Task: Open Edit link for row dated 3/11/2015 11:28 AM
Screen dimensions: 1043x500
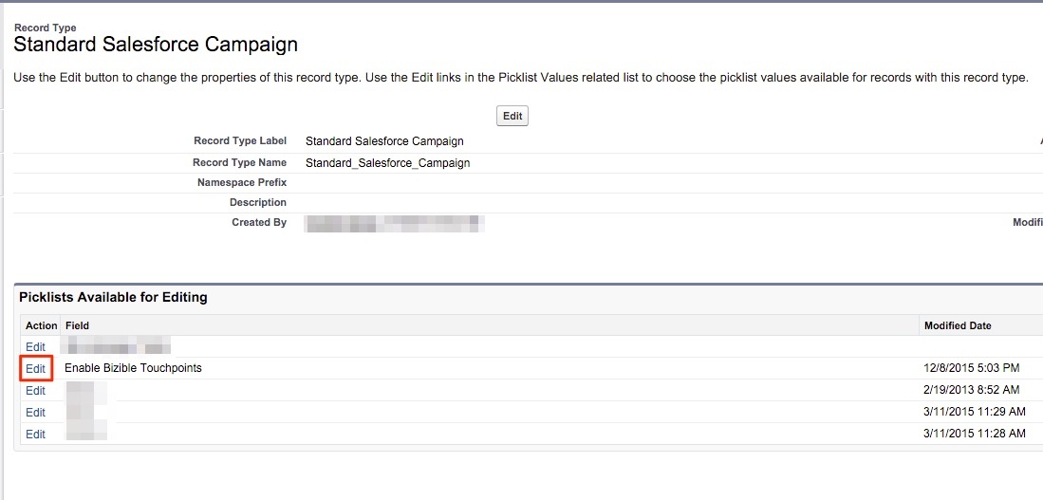Action: [x=35, y=435]
